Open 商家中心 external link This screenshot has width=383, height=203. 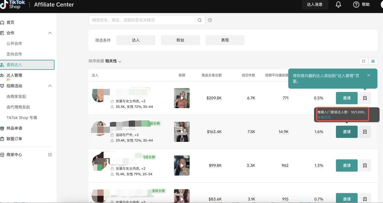50,155
